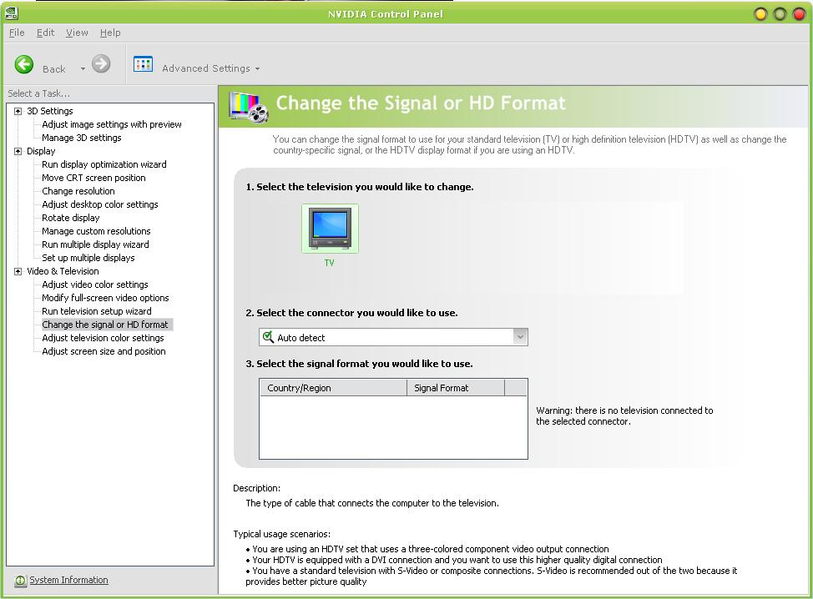The width and height of the screenshot is (813, 599).
Task: Select Run television setup wizard
Action: click(x=97, y=311)
